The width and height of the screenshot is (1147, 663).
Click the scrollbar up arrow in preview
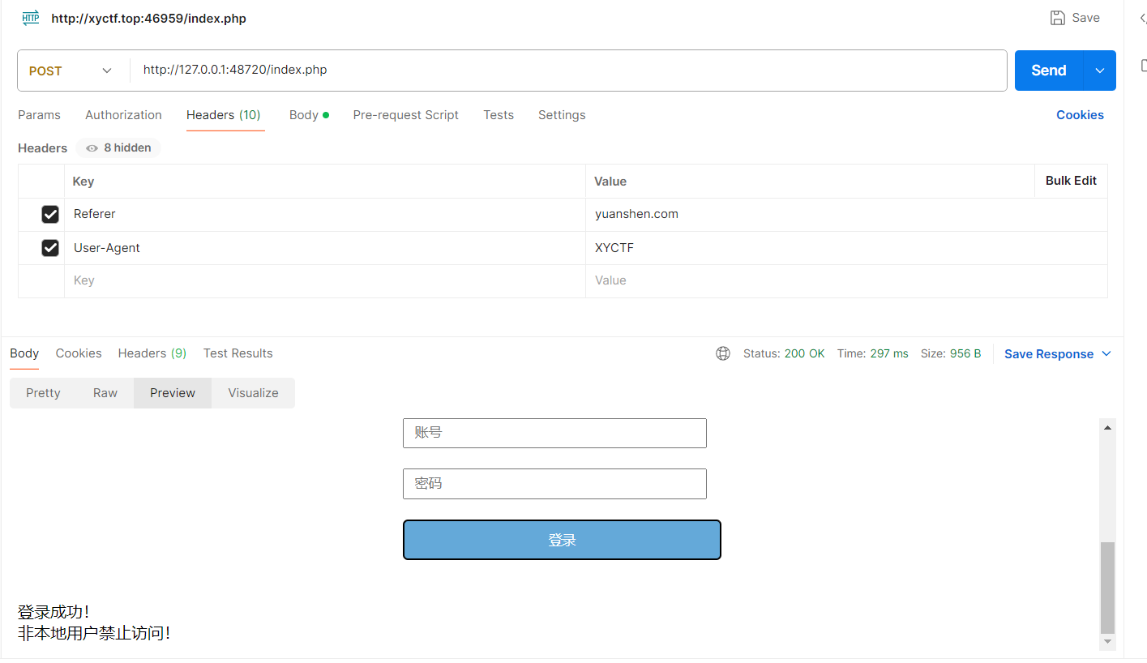tap(1107, 427)
